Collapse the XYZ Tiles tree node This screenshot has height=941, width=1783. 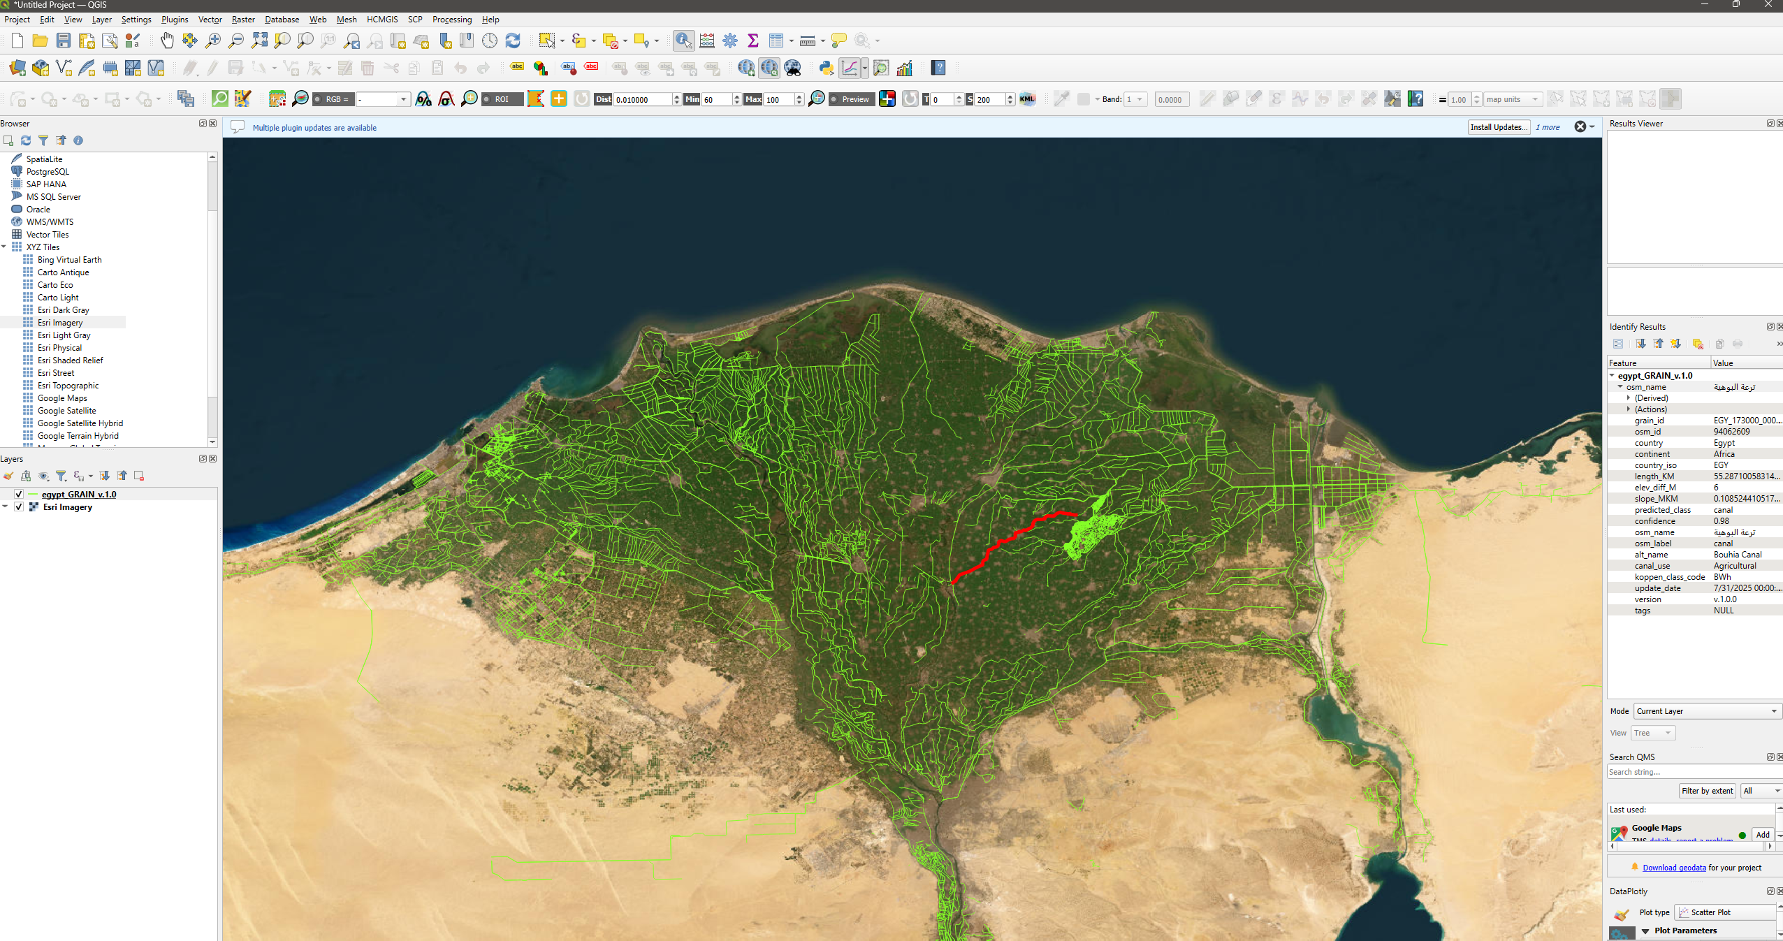pos(4,247)
